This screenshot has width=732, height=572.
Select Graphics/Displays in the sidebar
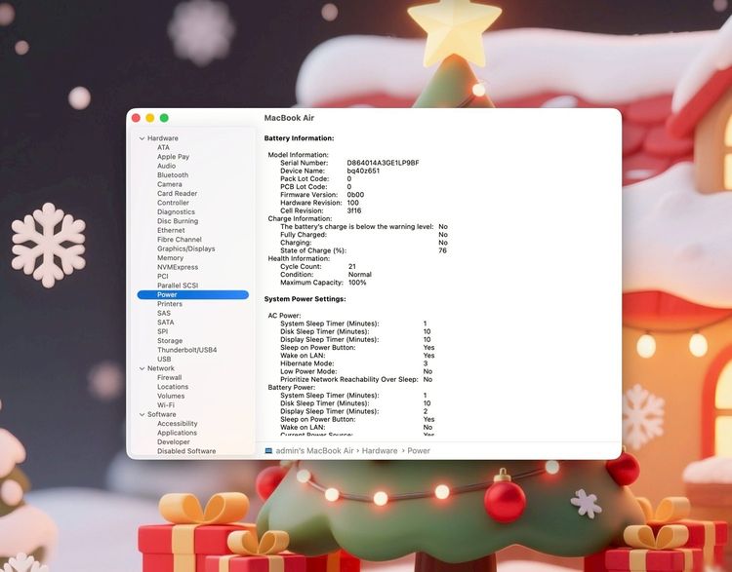coord(185,248)
